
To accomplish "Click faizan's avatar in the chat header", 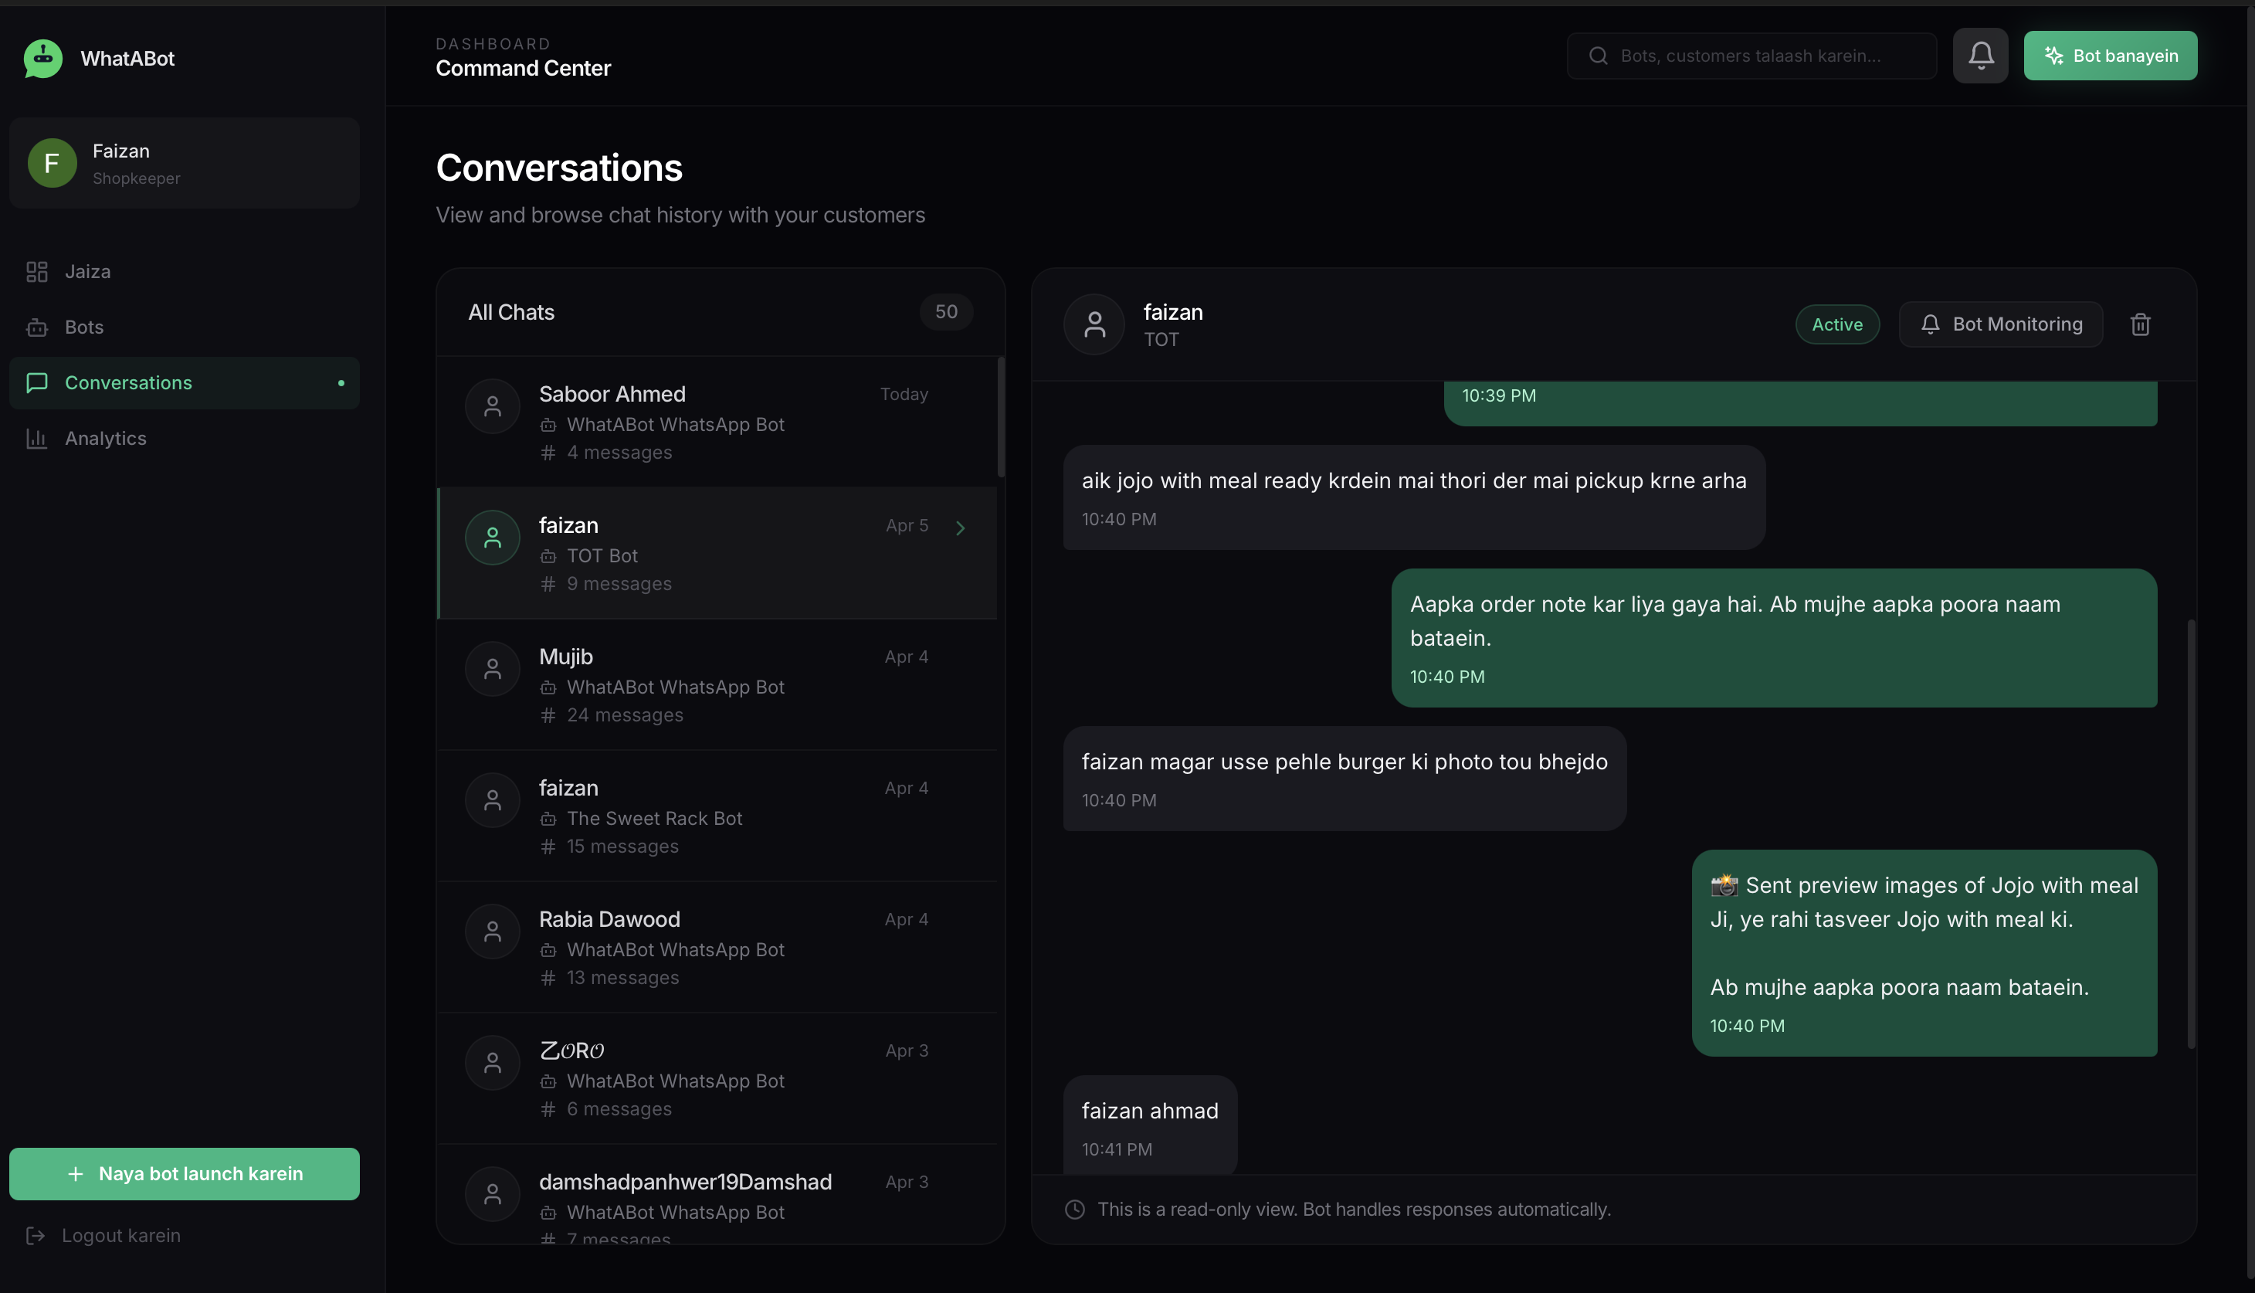I will coord(1094,325).
